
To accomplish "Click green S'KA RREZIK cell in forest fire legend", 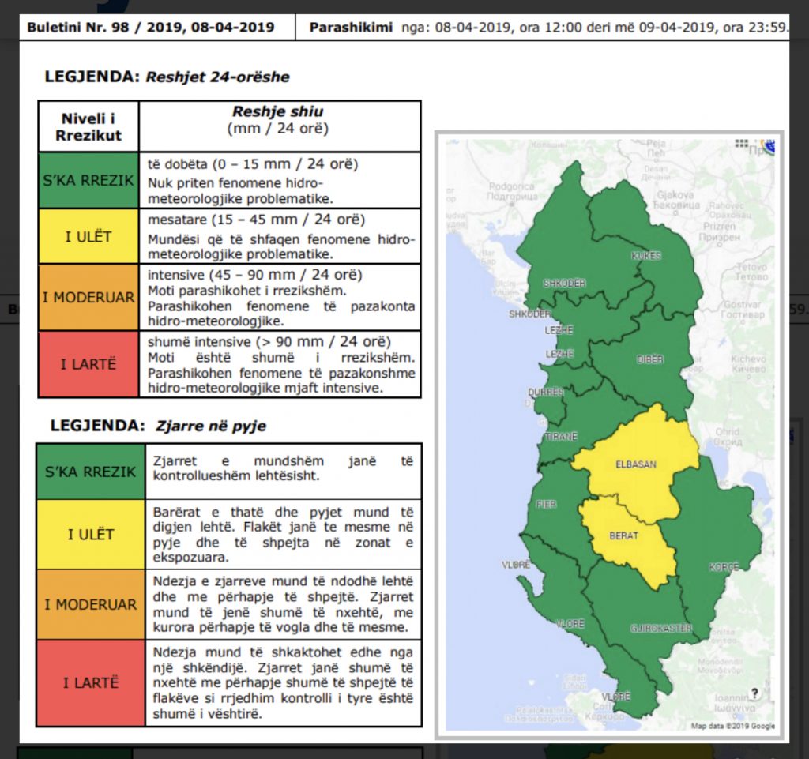I will pos(90,472).
